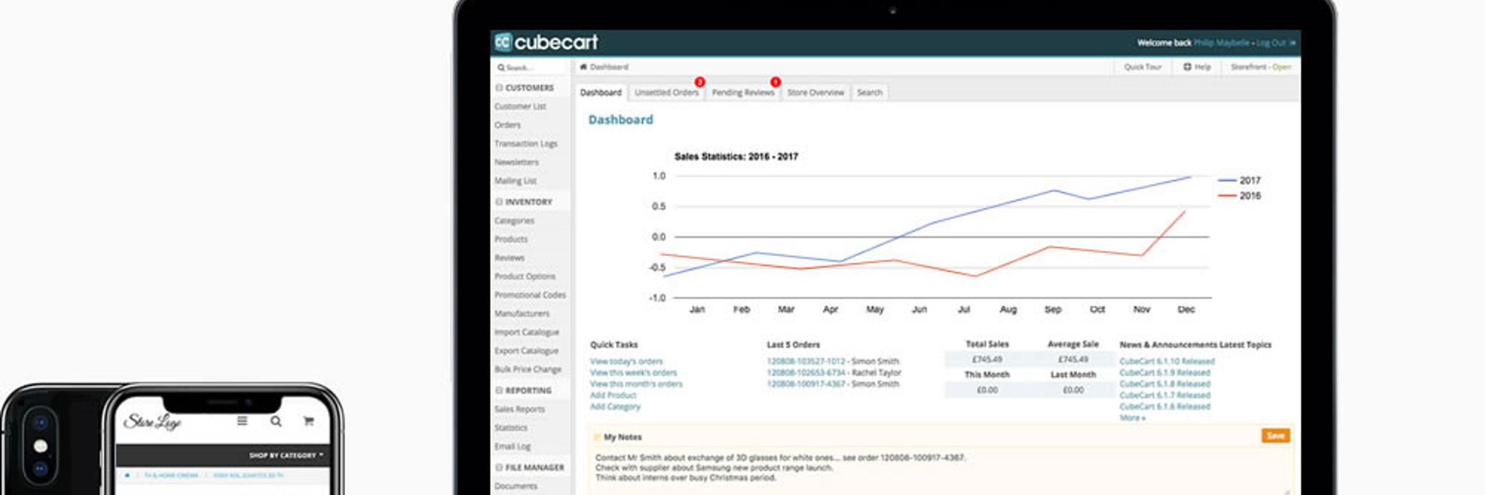Viewport: 1485px width, 495px height.
Task: Open Categories in sidebar
Action: tap(514, 221)
